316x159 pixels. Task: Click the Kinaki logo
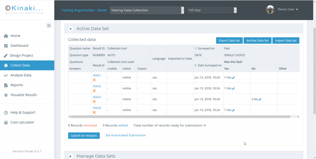point(24,10)
